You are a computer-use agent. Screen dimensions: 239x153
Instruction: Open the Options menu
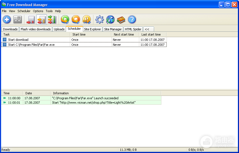coord(38,11)
